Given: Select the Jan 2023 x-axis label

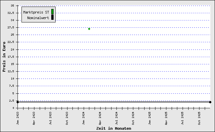Looking at the screenshot, I should 18,117.
